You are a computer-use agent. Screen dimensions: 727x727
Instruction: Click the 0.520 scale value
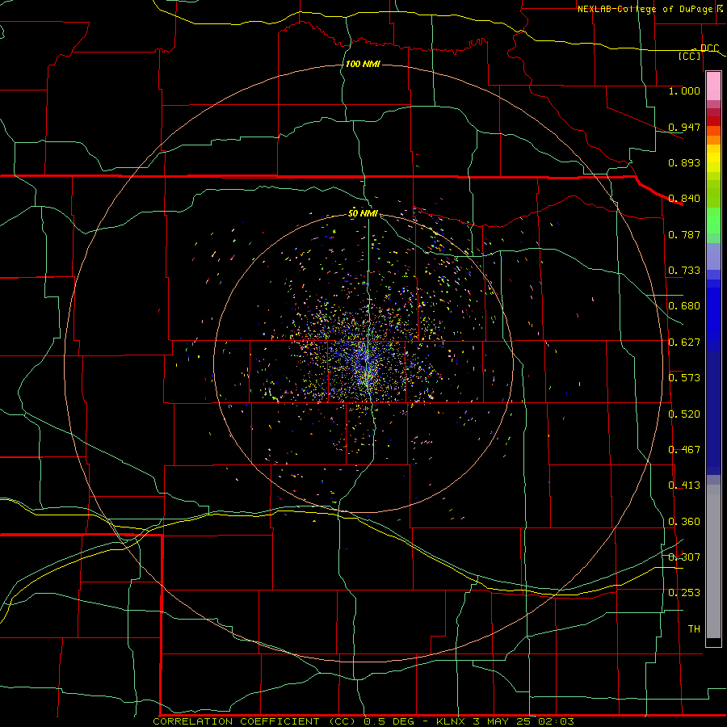[684, 414]
